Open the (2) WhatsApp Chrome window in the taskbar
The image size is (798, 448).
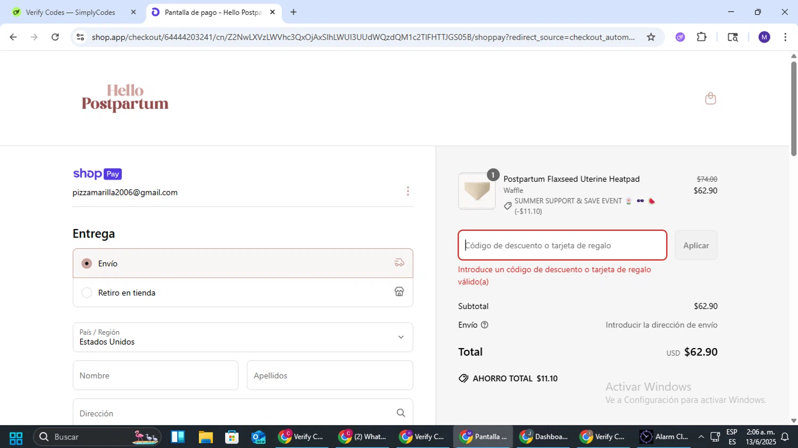[362, 437]
